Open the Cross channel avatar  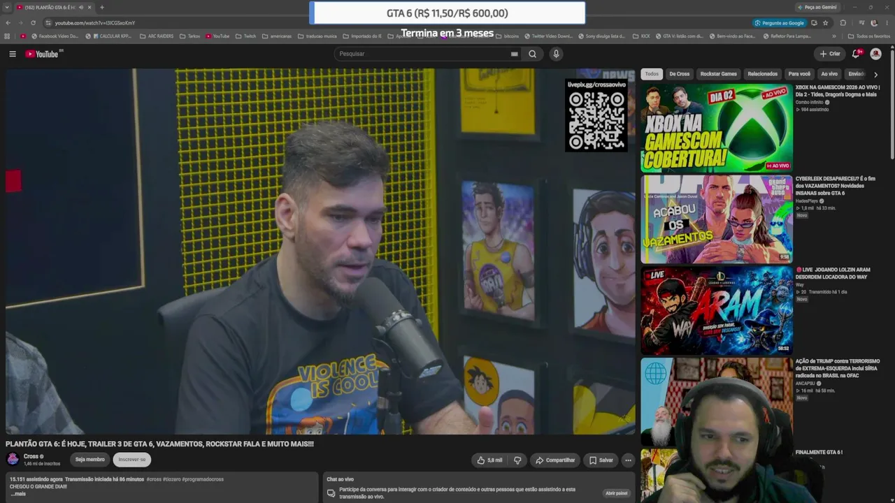tap(13, 459)
